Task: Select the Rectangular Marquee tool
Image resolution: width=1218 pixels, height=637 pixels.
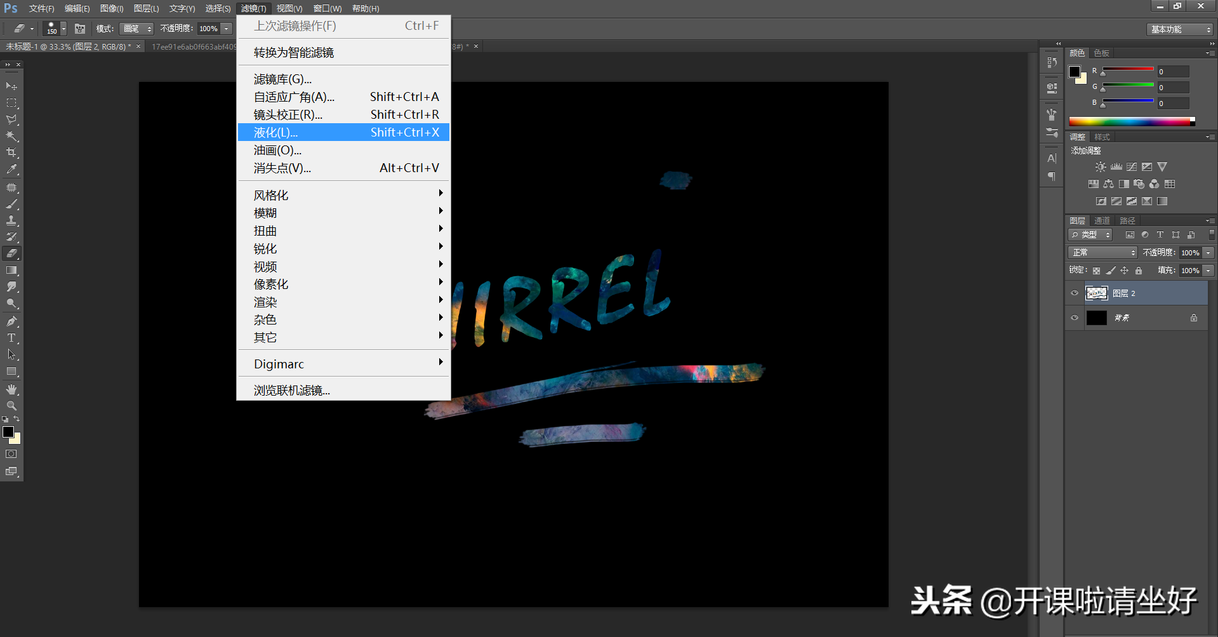Action: [11, 103]
